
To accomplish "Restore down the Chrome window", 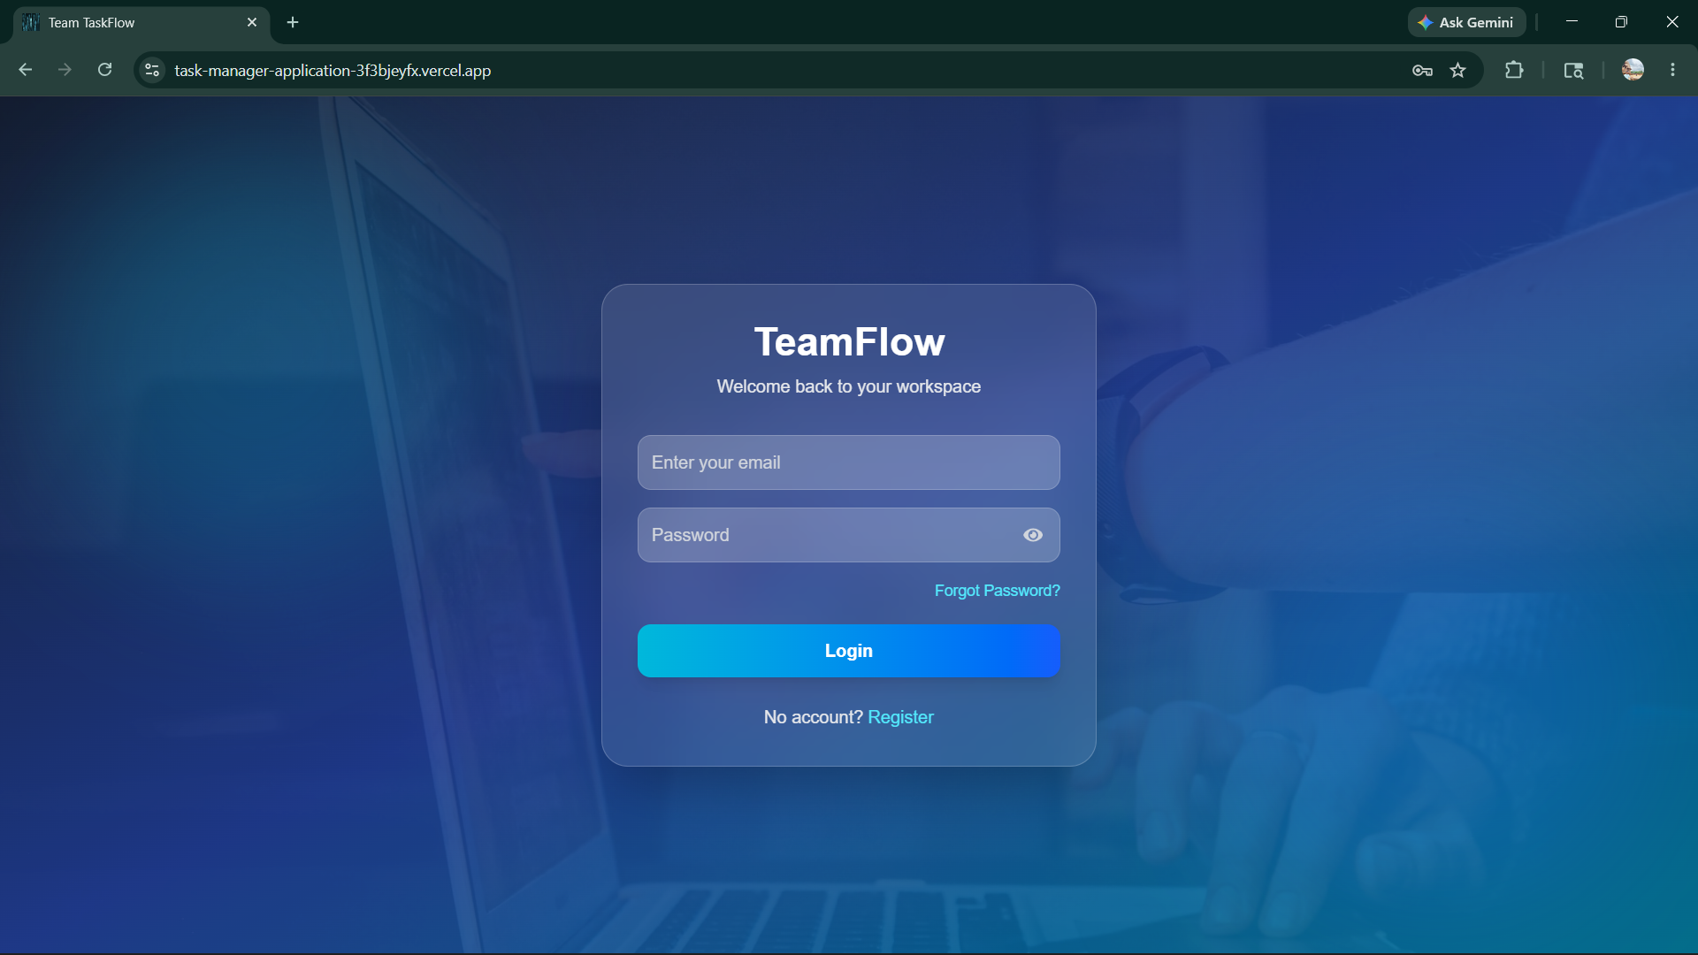I will (x=1621, y=22).
